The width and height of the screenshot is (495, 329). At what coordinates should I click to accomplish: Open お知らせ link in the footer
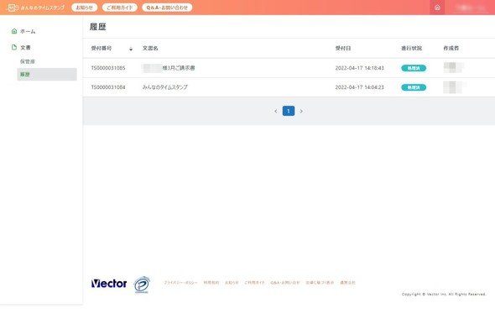point(232,283)
